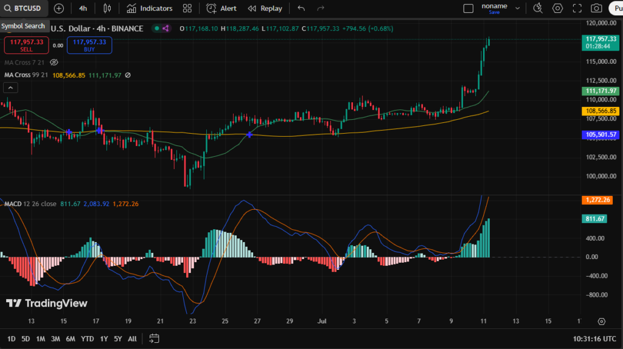Open the go-to-date calendar icon
The image size is (623, 349).
[x=154, y=339]
